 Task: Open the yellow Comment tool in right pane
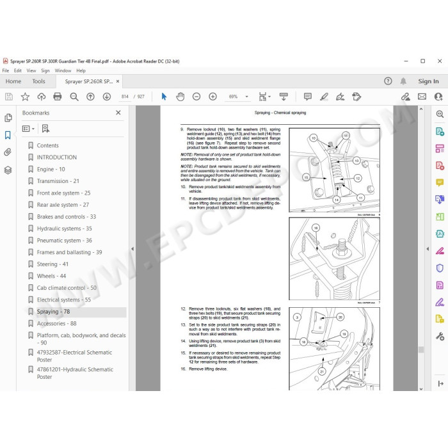click(440, 182)
